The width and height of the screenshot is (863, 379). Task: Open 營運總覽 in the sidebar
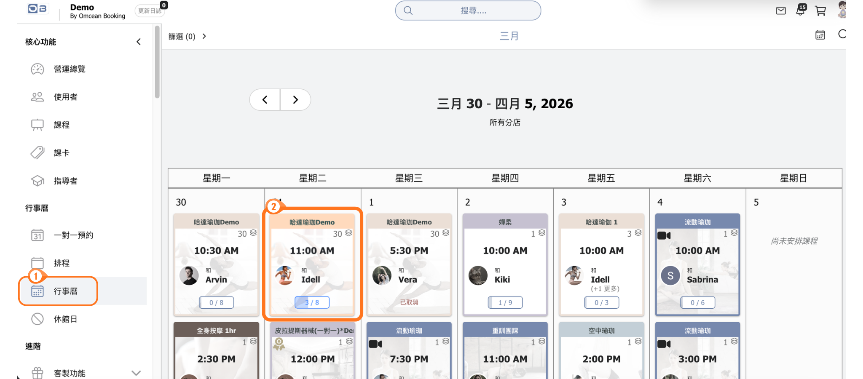tap(70, 69)
